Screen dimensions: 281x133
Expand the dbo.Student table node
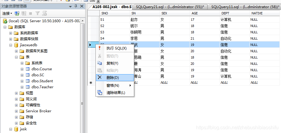pyautogui.click(x=22, y=81)
